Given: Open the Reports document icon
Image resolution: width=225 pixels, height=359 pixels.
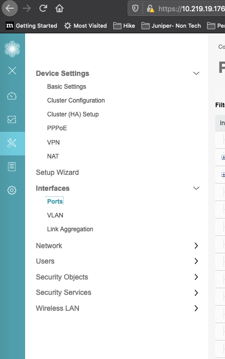Looking at the screenshot, I should click(x=12, y=167).
